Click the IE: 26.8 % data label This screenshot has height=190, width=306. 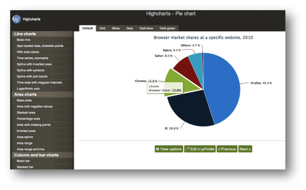[171, 129]
